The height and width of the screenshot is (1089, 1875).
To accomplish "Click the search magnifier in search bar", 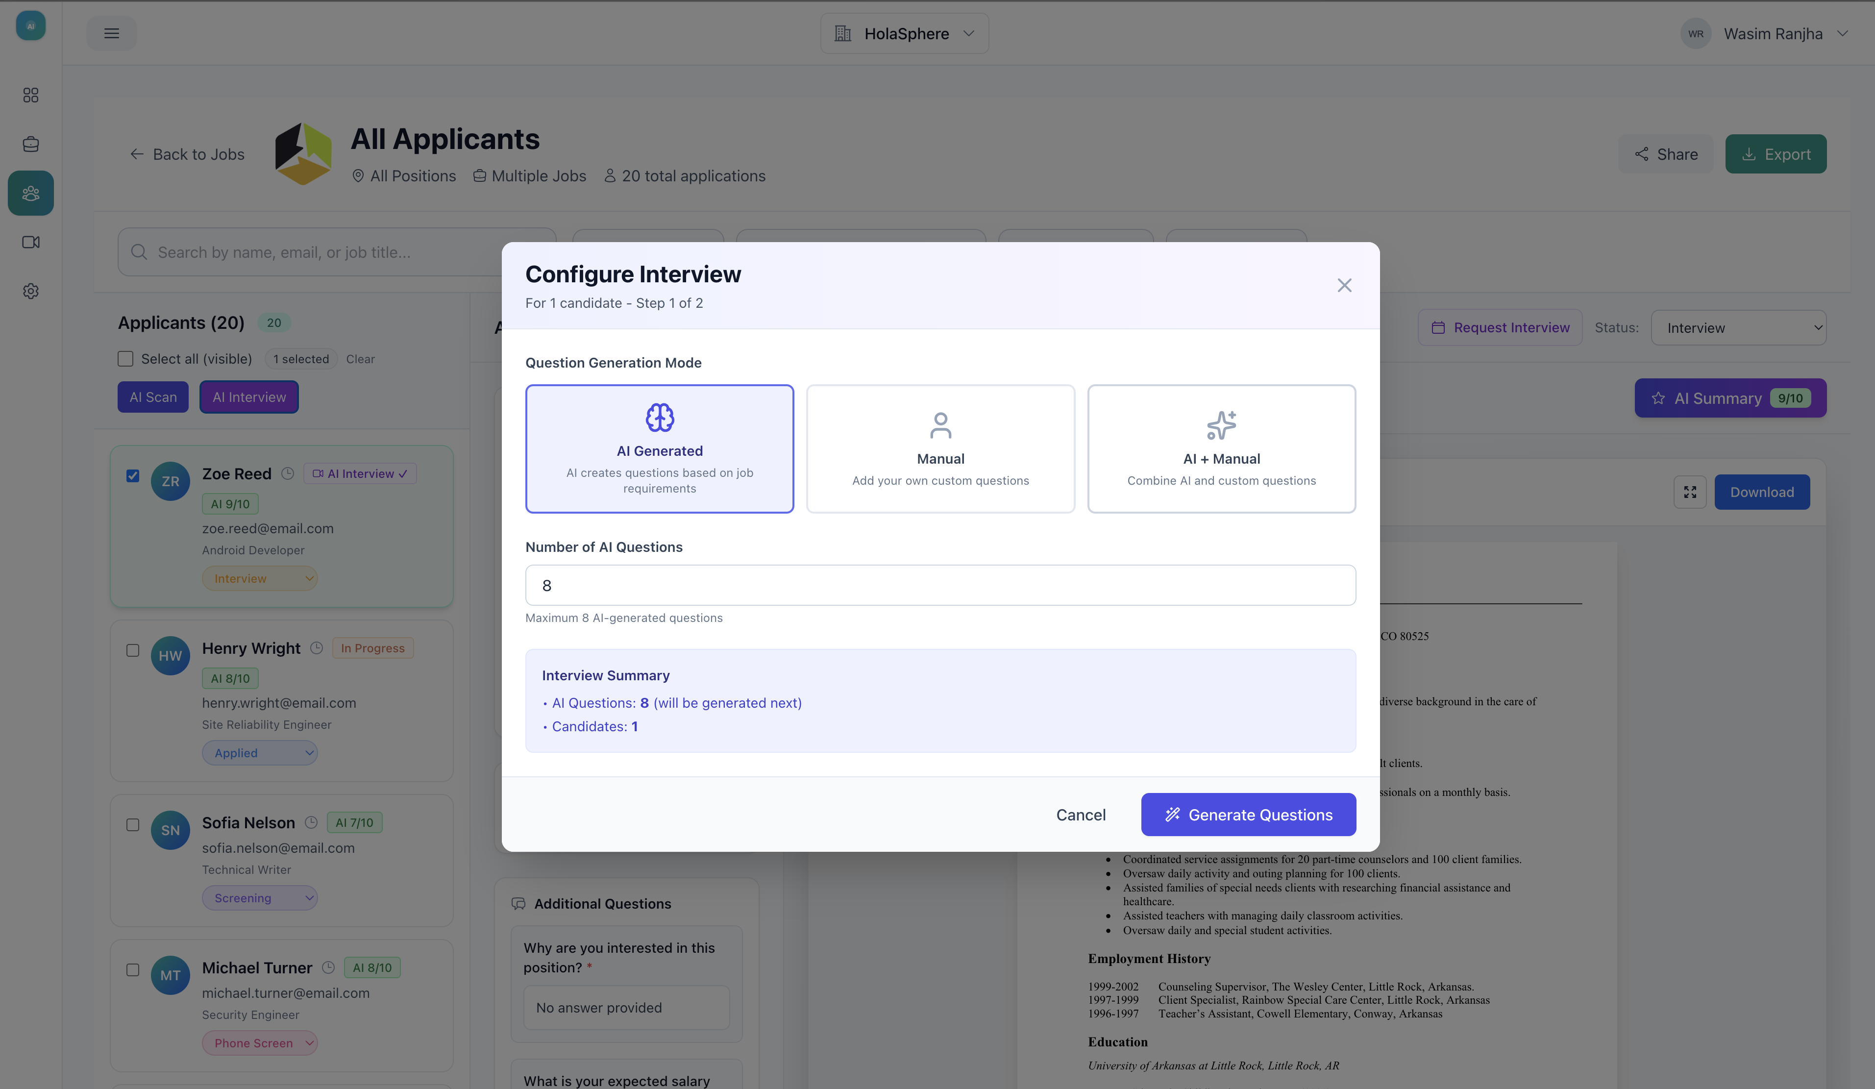I will pyautogui.click(x=139, y=252).
